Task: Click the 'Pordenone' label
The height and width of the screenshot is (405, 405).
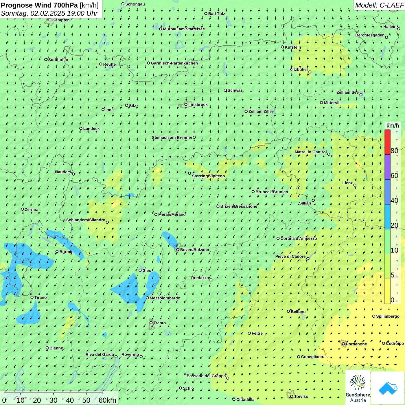Action: tap(356, 344)
